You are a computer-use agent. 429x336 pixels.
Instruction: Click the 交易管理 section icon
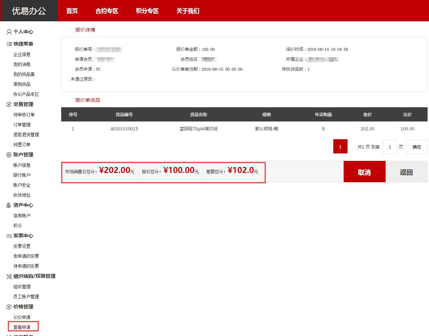9,104
